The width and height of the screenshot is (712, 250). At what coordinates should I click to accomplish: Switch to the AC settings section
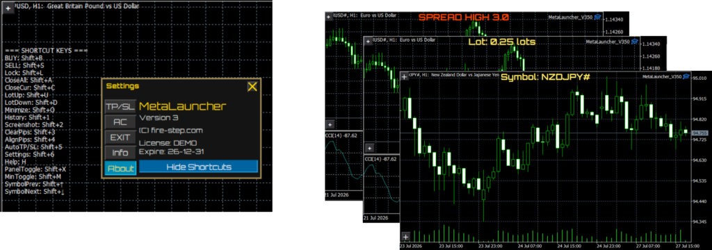(x=120, y=122)
